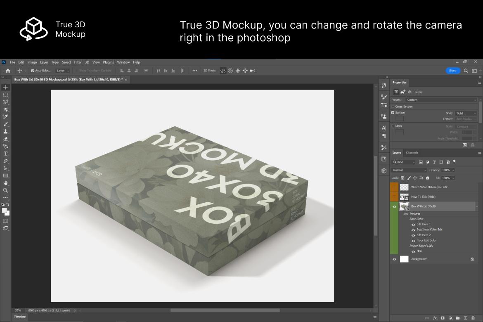Image resolution: width=483 pixels, height=322 pixels.
Task: Click the Home icon in options bar
Action: click(8, 71)
